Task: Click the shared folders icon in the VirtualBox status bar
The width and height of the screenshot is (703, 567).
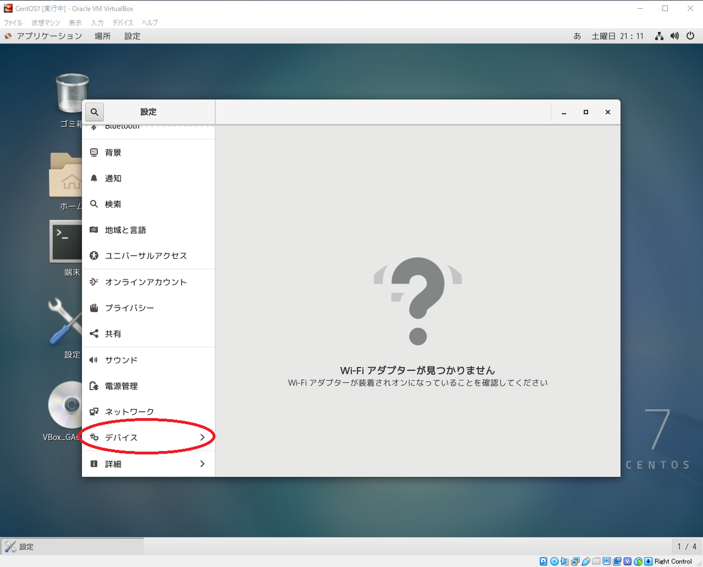Action: [x=597, y=561]
